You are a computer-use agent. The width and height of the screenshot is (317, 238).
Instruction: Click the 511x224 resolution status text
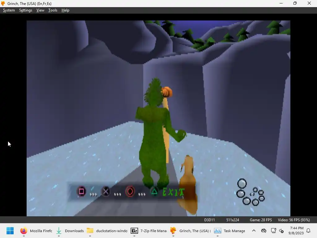click(232, 220)
